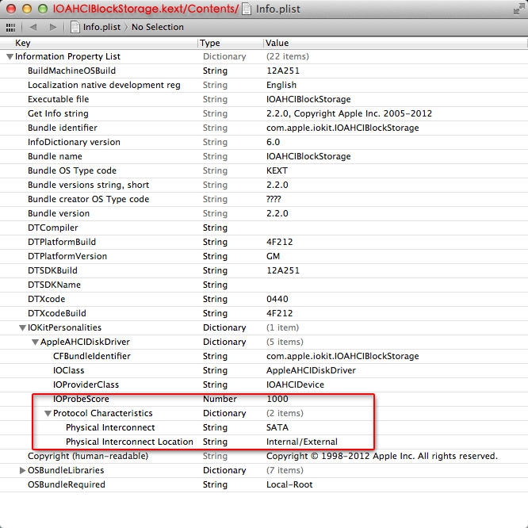Image resolution: width=528 pixels, height=528 pixels.
Task: Select the IOProviderClass key
Action: [86, 385]
